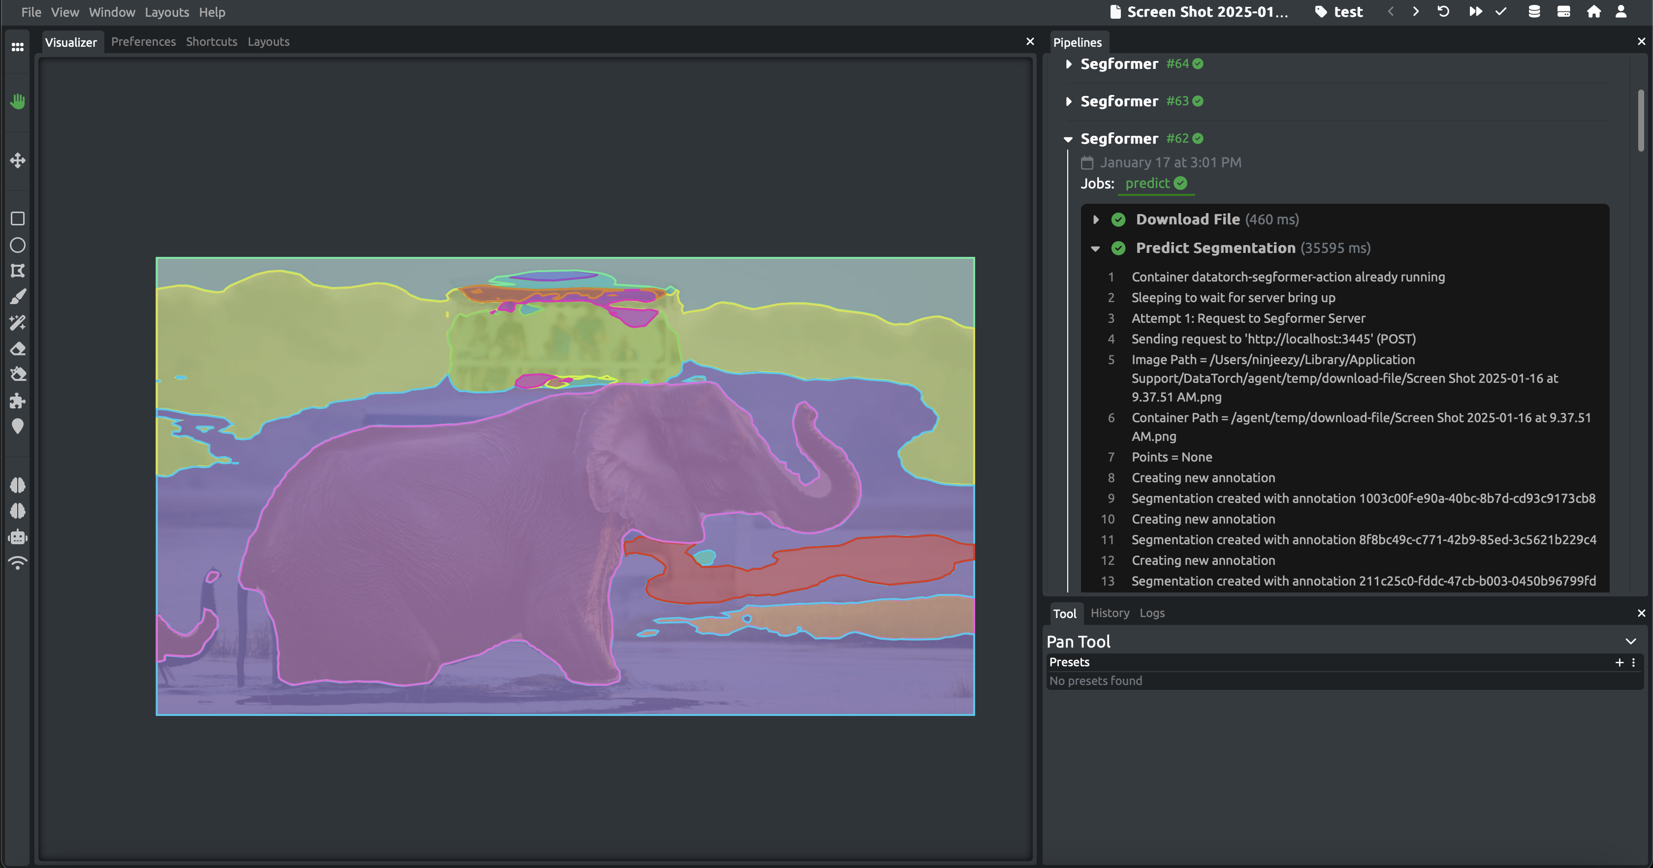Click the circular undo reset icon

[1443, 11]
